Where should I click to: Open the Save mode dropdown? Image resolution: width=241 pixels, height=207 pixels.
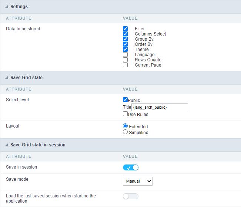click(x=138, y=181)
